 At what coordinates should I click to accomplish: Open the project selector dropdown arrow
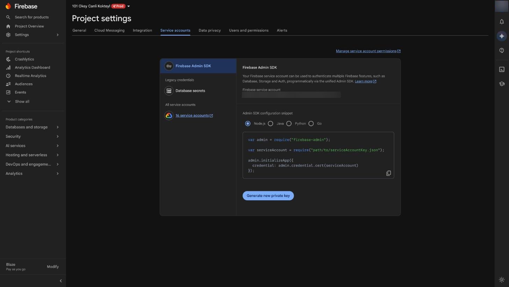pyautogui.click(x=129, y=6)
